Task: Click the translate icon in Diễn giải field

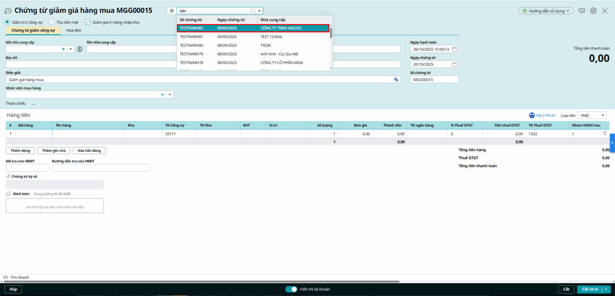Action: click(396, 80)
